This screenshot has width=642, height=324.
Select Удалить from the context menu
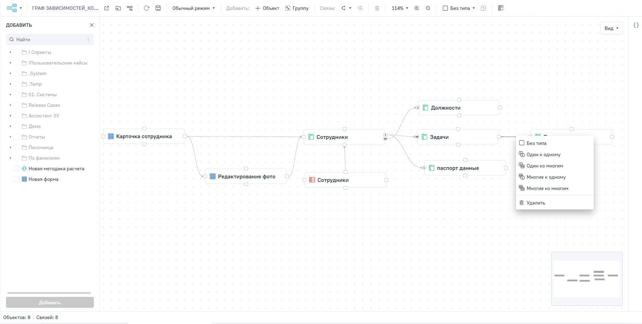point(535,203)
